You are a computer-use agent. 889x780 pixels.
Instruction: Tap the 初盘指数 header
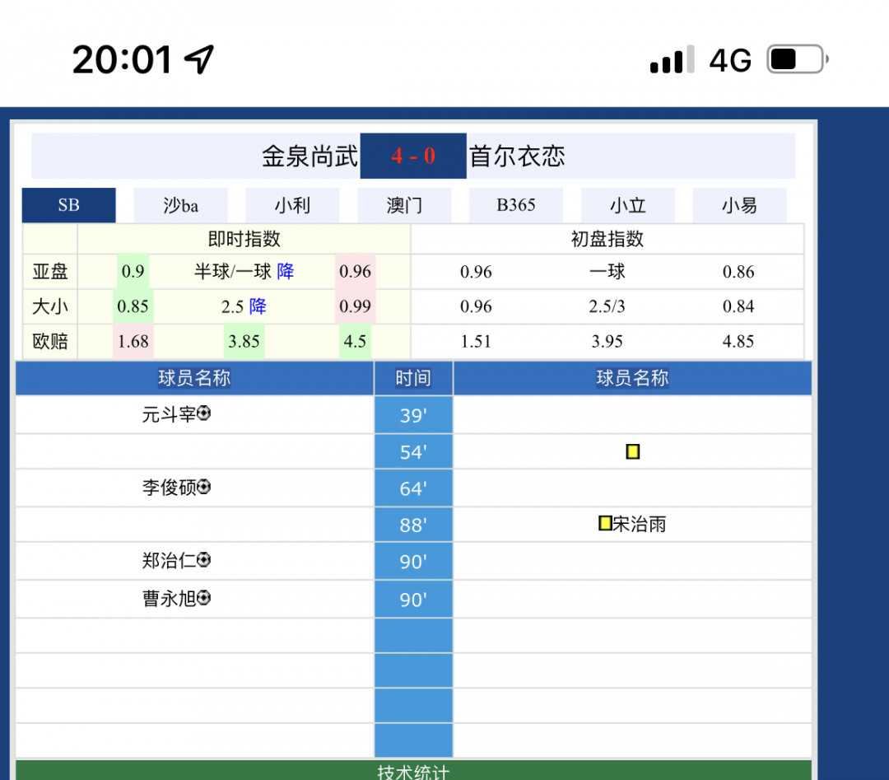pos(607,239)
